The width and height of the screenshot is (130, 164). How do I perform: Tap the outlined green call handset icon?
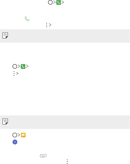pos(27,19)
